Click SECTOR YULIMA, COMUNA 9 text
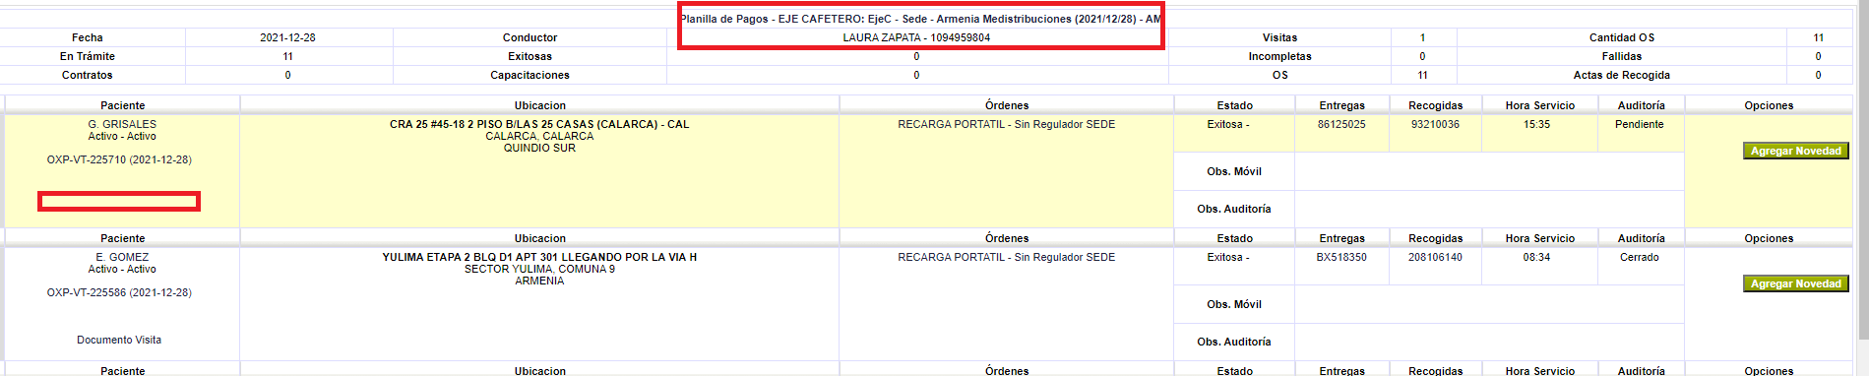Image resolution: width=1869 pixels, height=376 pixels. pyautogui.click(x=539, y=269)
